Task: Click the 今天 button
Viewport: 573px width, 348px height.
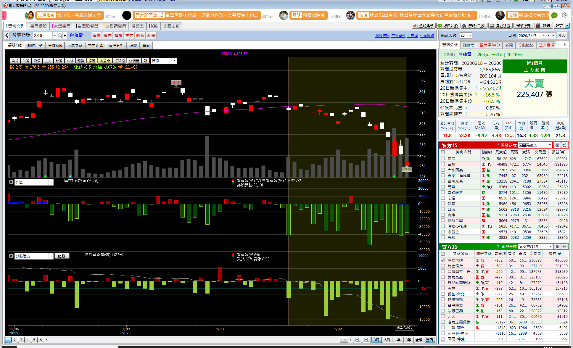Action: 562,36
